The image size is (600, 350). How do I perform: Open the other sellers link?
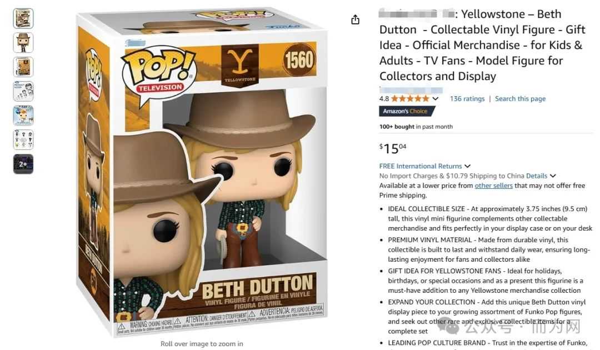click(x=494, y=186)
